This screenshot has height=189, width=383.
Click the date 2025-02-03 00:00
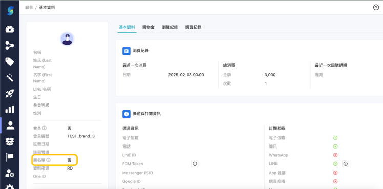186,75
